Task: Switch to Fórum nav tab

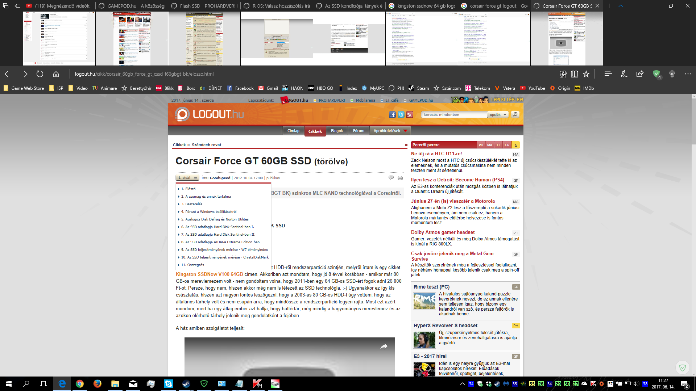Action: (359, 131)
